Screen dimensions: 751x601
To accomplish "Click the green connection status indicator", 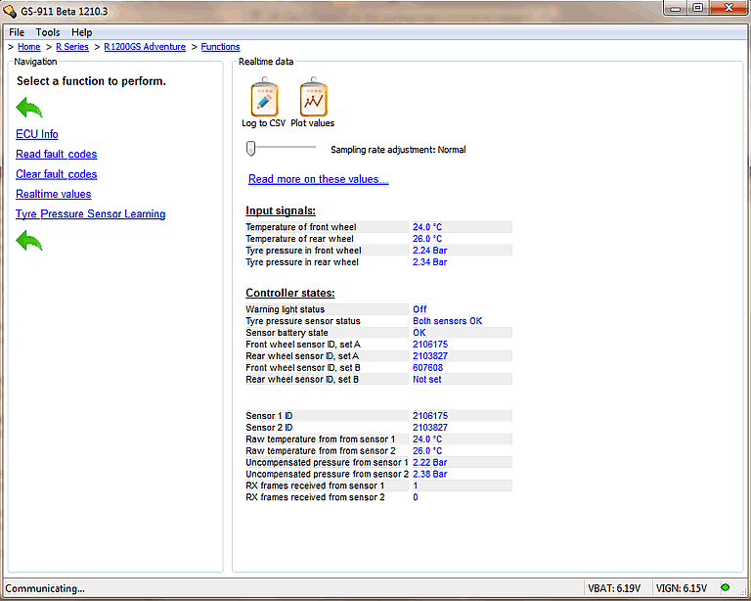I will pos(725,588).
